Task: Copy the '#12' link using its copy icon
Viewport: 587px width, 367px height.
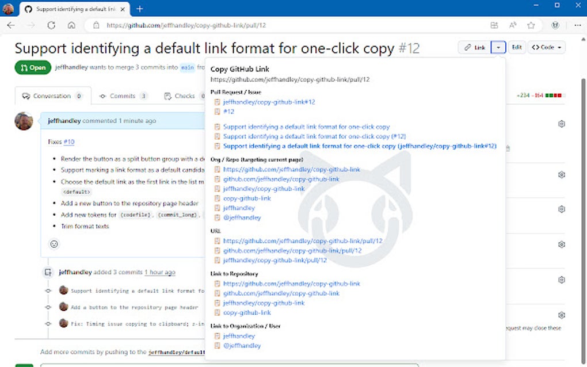Action: point(216,111)
